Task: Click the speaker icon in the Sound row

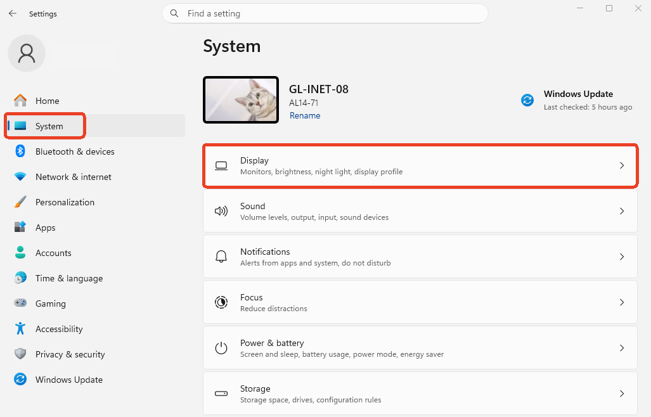Action: (221, 211)
